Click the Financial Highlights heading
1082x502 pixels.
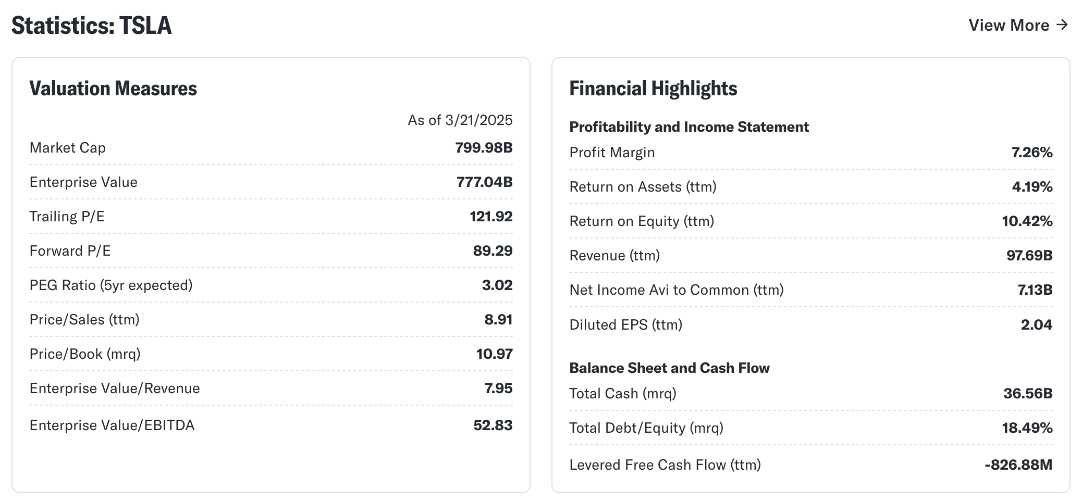653,89
